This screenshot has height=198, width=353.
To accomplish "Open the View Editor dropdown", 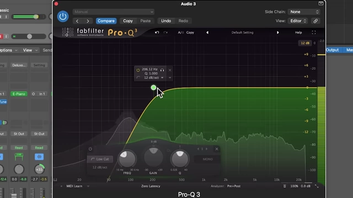I will (x=298, y=21).
